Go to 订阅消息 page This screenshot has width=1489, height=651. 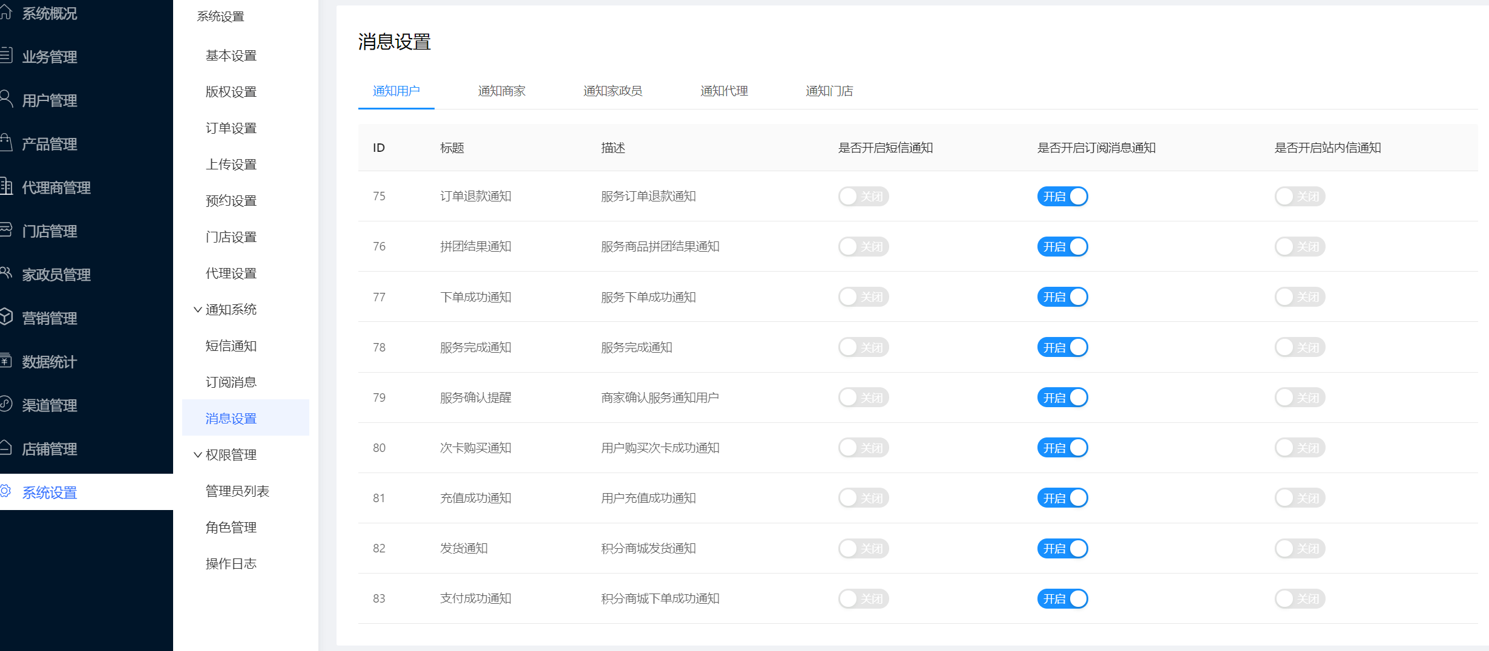tap(231, 382)
